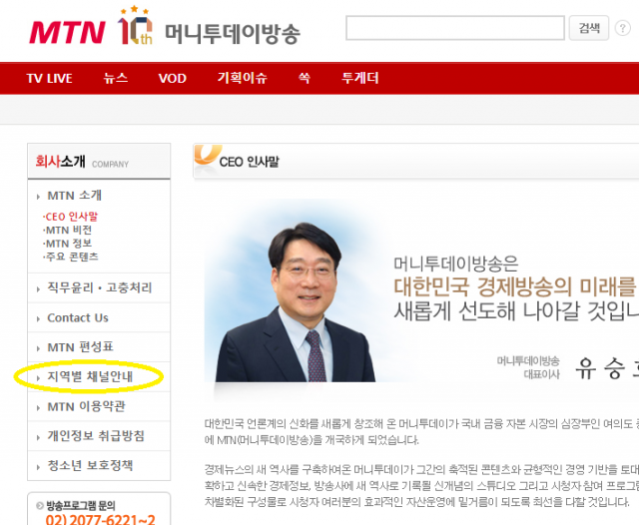Click the phone number 02) 2077-6221~2

(x=100, y=520)
